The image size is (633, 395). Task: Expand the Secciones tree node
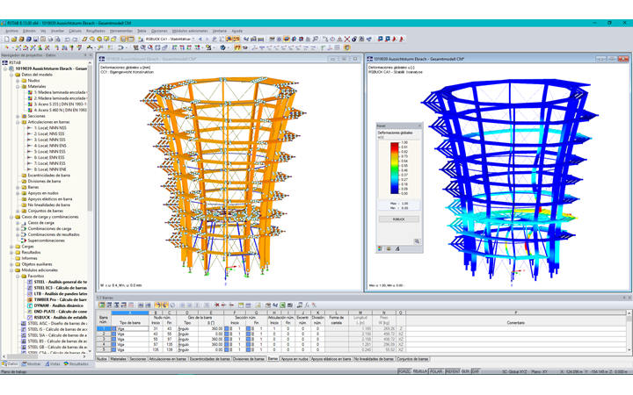point(18,116)
